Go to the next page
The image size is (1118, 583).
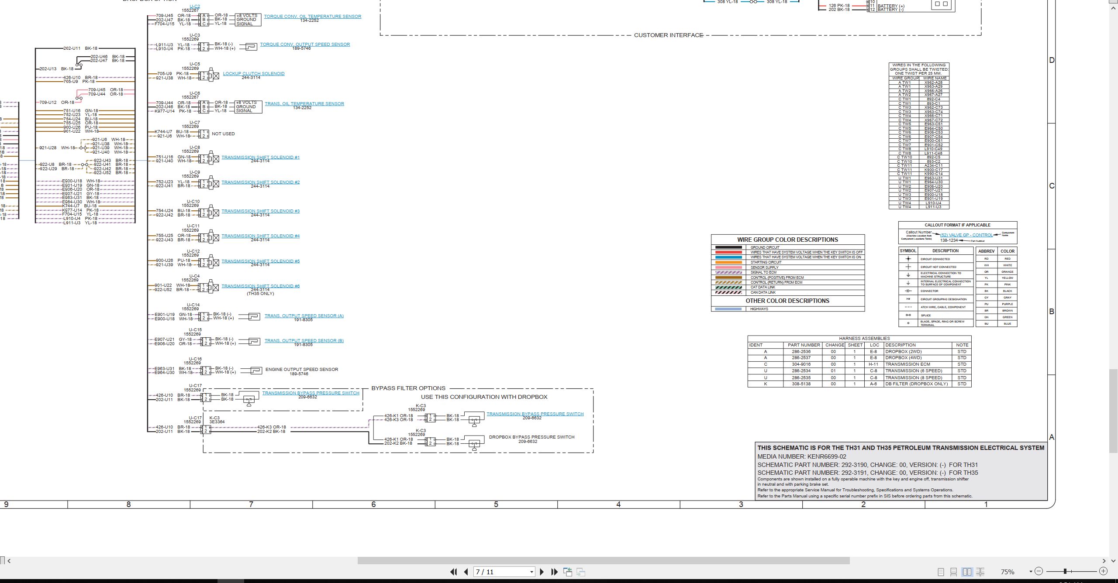[542, 572]
